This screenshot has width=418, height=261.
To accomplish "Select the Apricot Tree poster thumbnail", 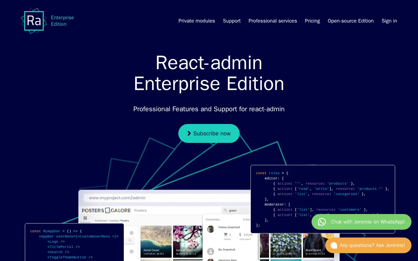I will point(188,241).
